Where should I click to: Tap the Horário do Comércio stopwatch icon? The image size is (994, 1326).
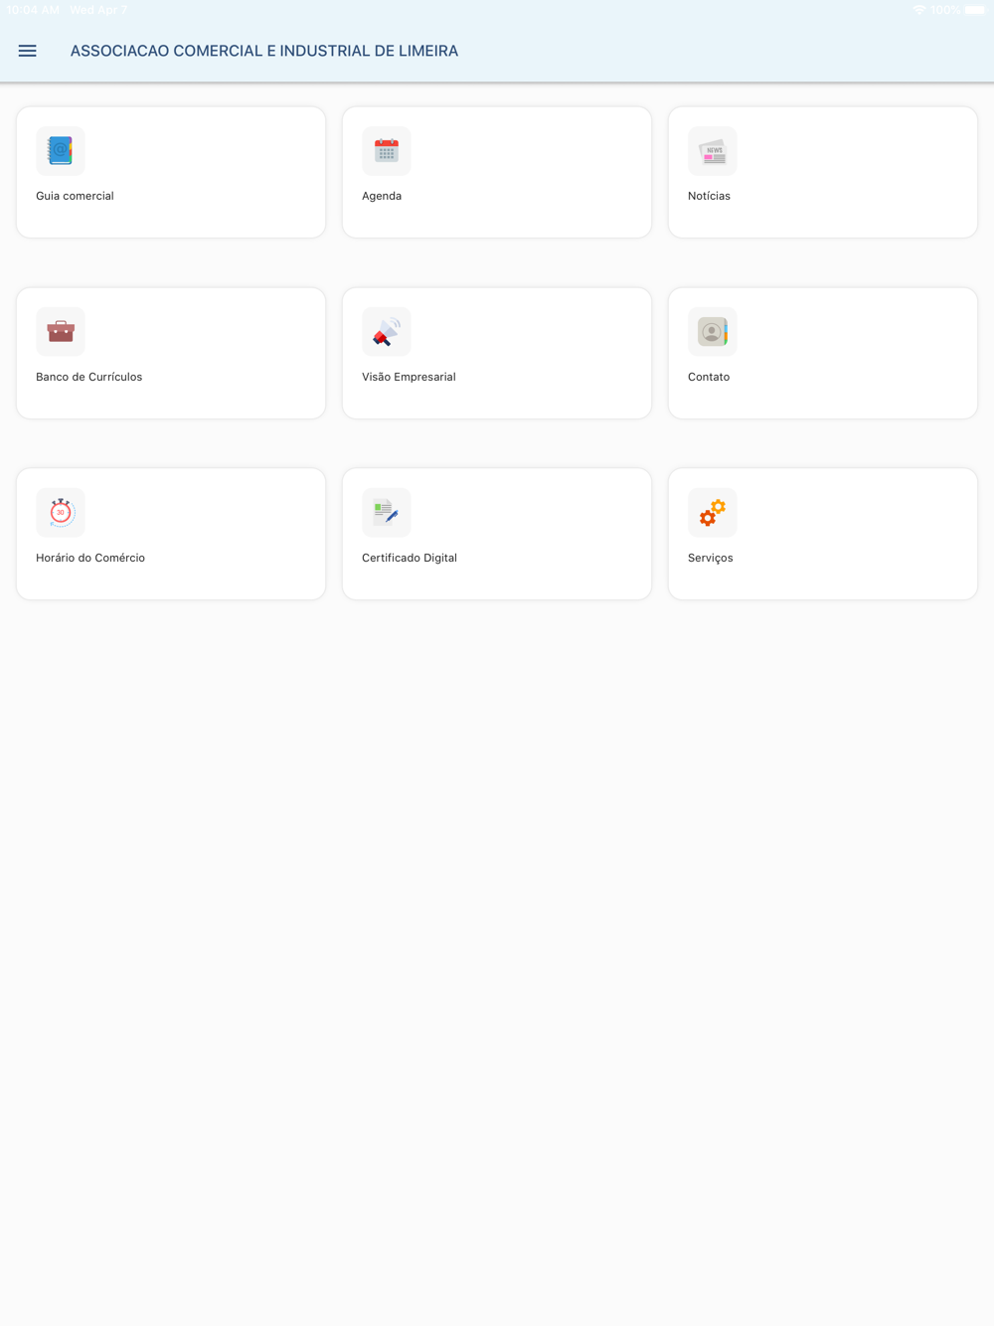[61, 513]
